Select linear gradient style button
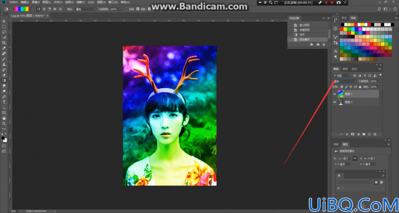This screenshot has width=399, height=213. pos(38,9)
